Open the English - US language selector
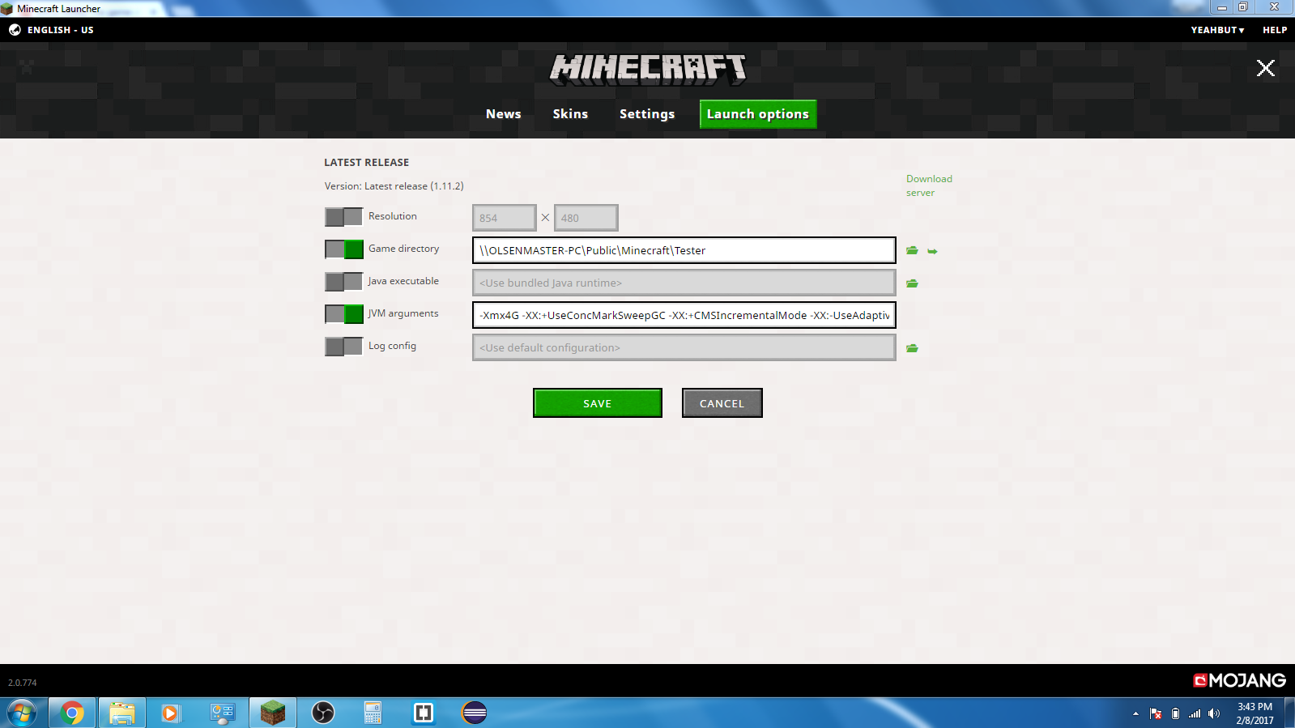Screen dimensions: 1295x728 61,30
